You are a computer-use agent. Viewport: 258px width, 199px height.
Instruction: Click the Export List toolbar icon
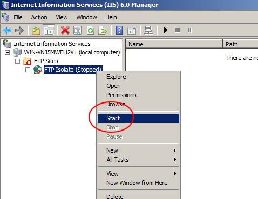103,30
